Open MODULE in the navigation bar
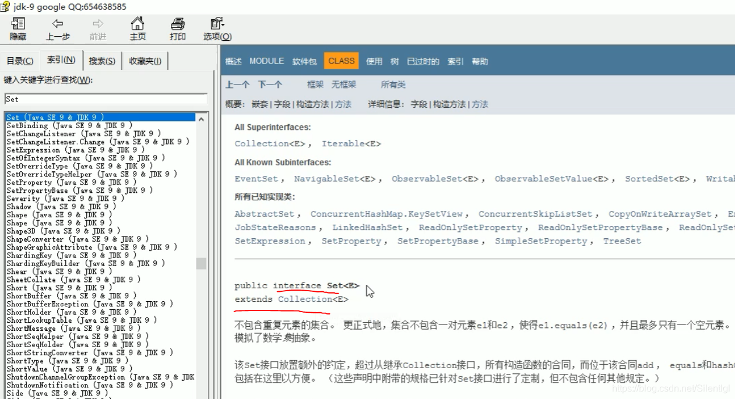The image size is (735, 399). pos(267,61)
